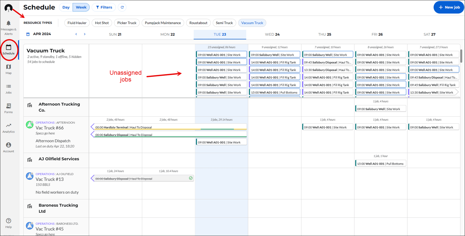Open Vac Truck #66 resource

(49, 128)
